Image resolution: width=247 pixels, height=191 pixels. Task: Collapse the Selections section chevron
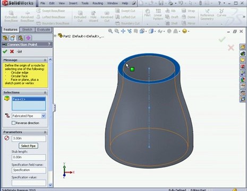pos(45,92)
